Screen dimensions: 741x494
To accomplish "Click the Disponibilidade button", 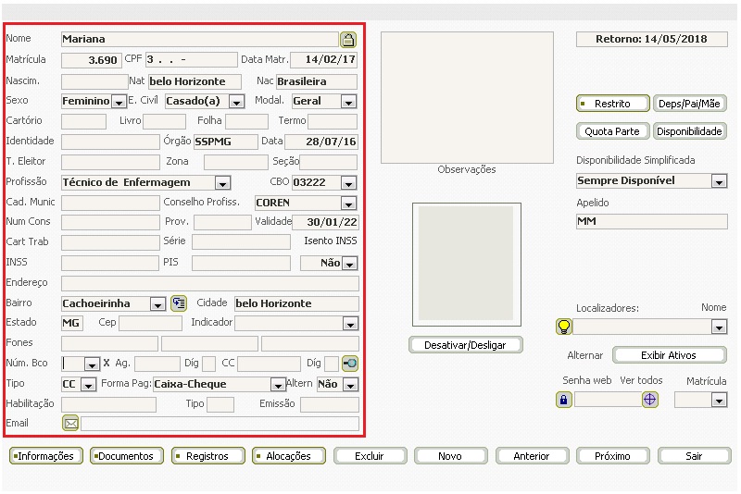I will pyautogui.click(x=689, y=131).
